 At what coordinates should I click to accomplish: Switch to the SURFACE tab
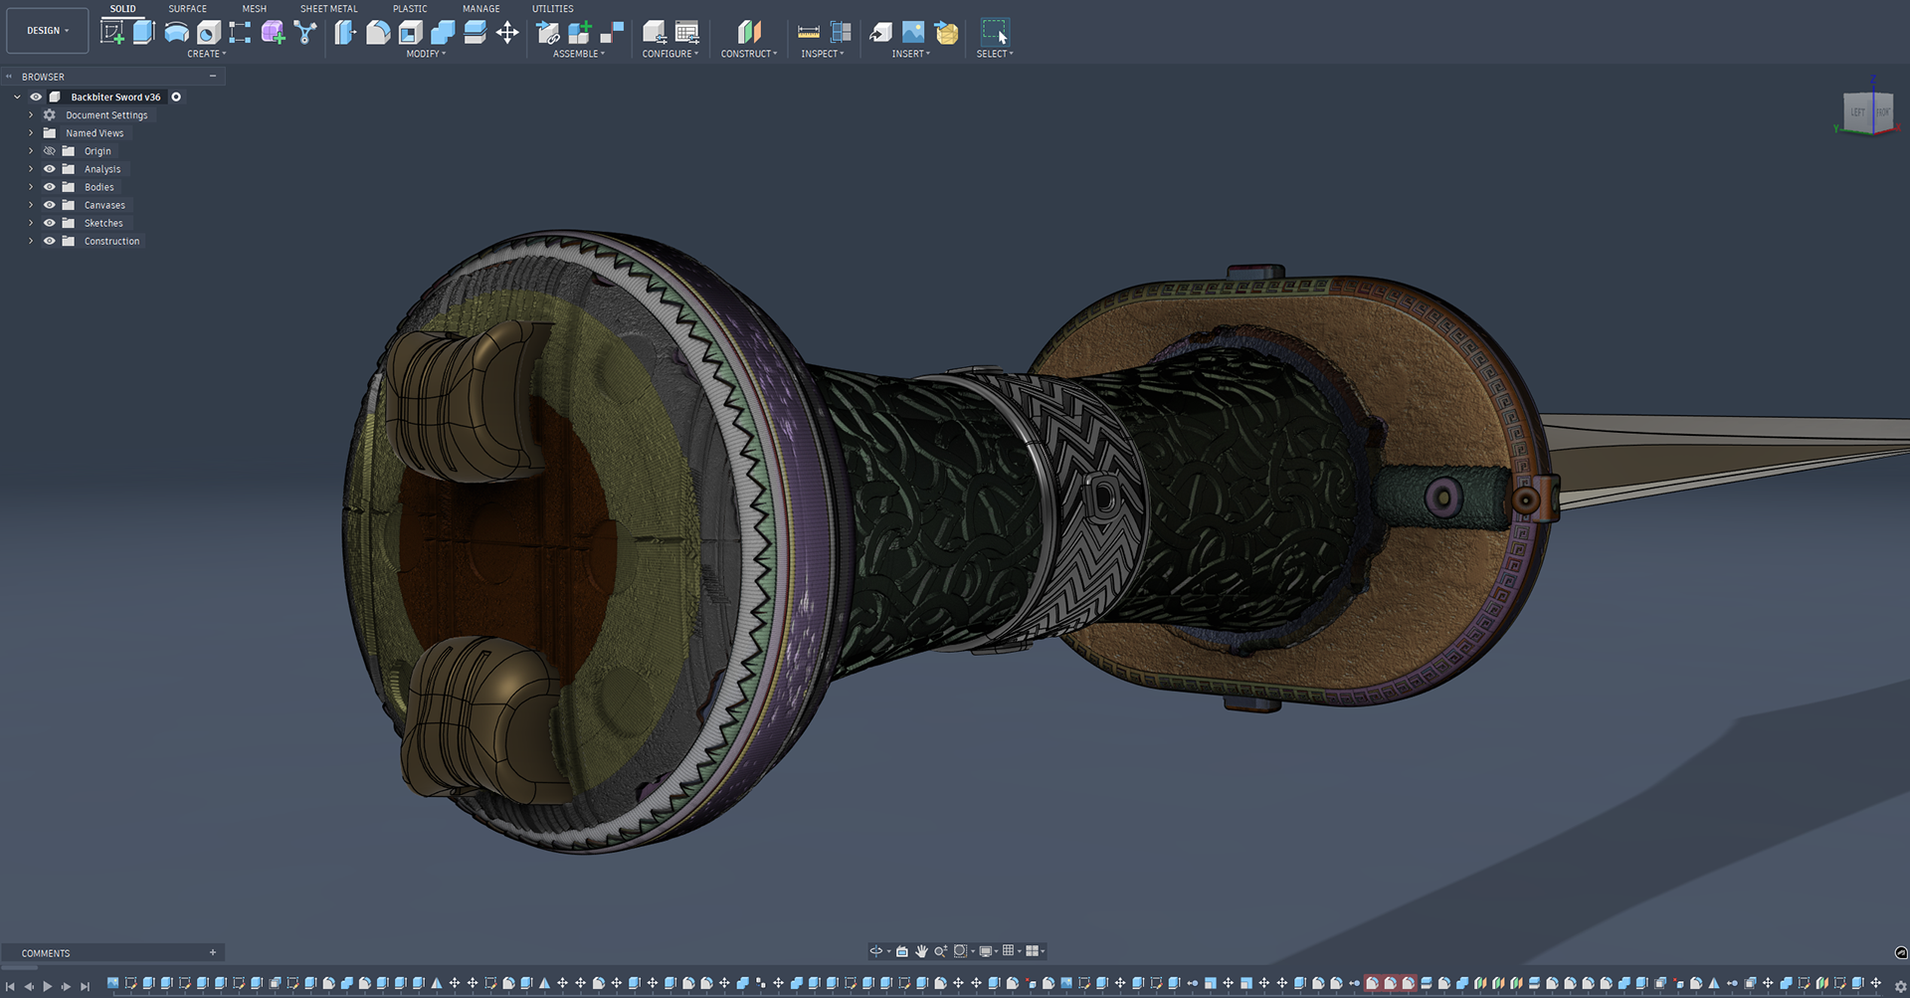pos(187,8)
